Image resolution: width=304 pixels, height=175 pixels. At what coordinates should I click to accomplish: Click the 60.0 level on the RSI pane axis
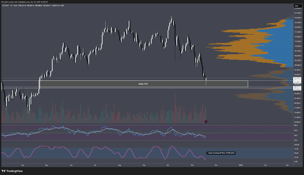tap(296, 130)
